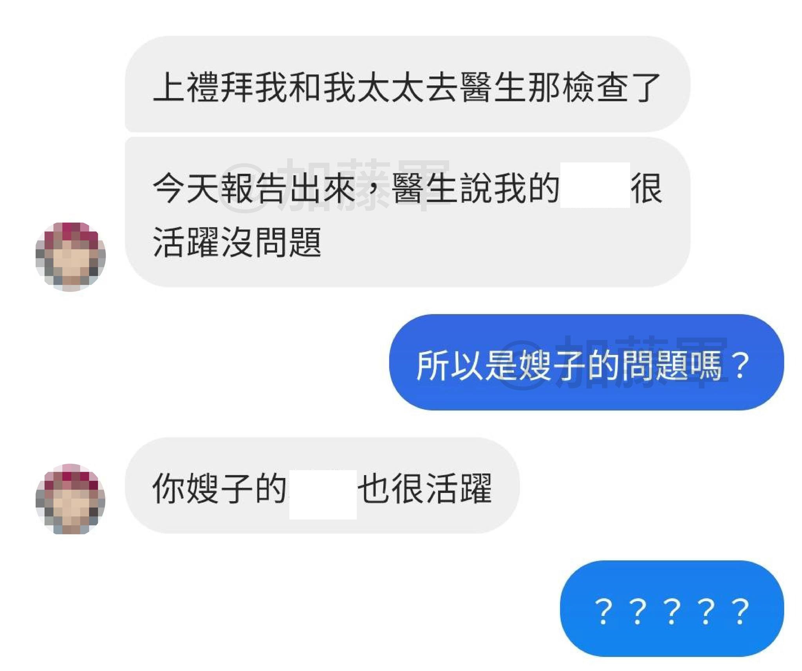802x671 pixels.
Task: Tap the blue ????? reply bubble
Action: pyautogui.click(x=672, y=609)
